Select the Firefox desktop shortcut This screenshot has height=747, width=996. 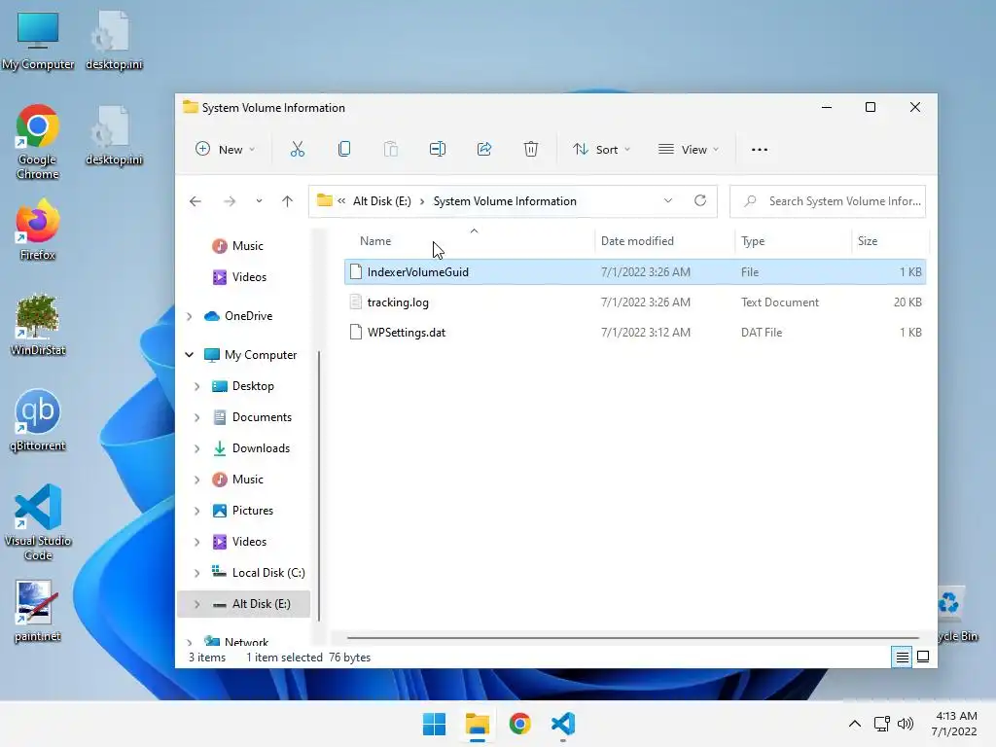[38, 230]
